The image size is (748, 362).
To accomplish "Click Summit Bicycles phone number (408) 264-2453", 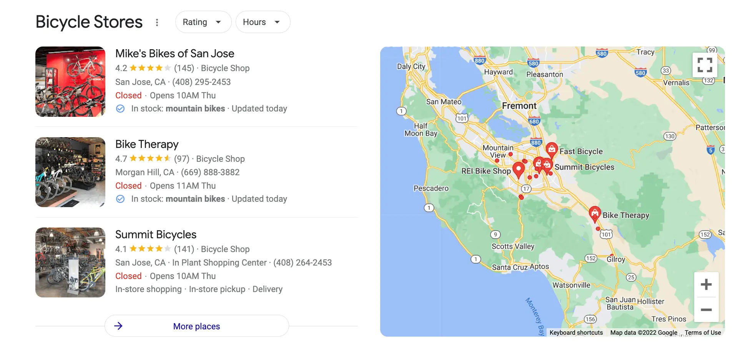I will 303,262.
